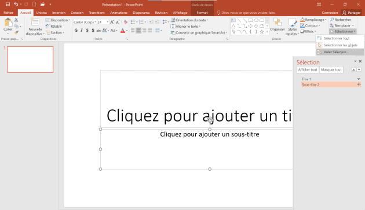Click the Rechercher find button
This screenshot has width=365, height=210.
pyautogui.click(x=341, y=20)
